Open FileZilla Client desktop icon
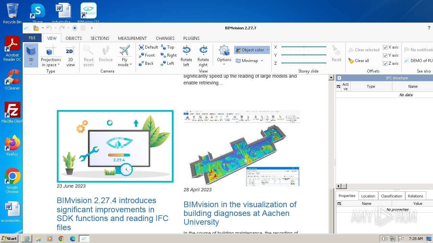433x243 pixels. click(12, 113)
